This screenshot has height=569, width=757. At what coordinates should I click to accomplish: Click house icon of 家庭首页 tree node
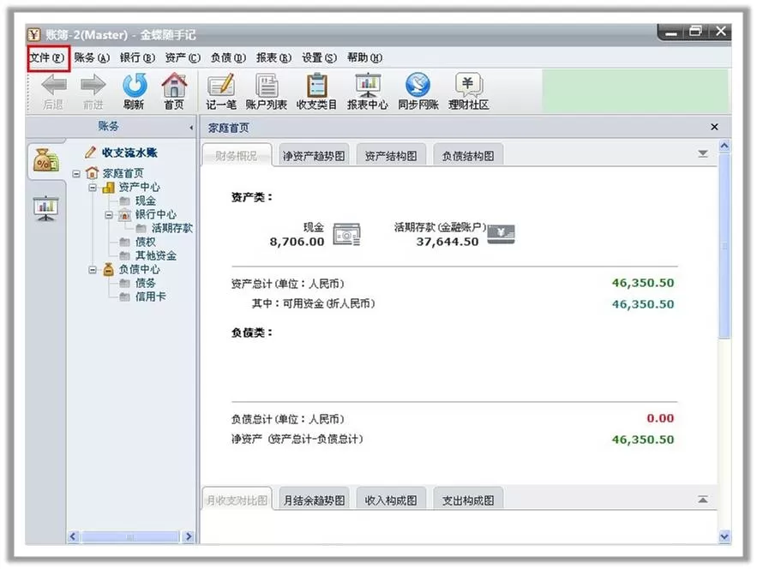coord(92,173)
